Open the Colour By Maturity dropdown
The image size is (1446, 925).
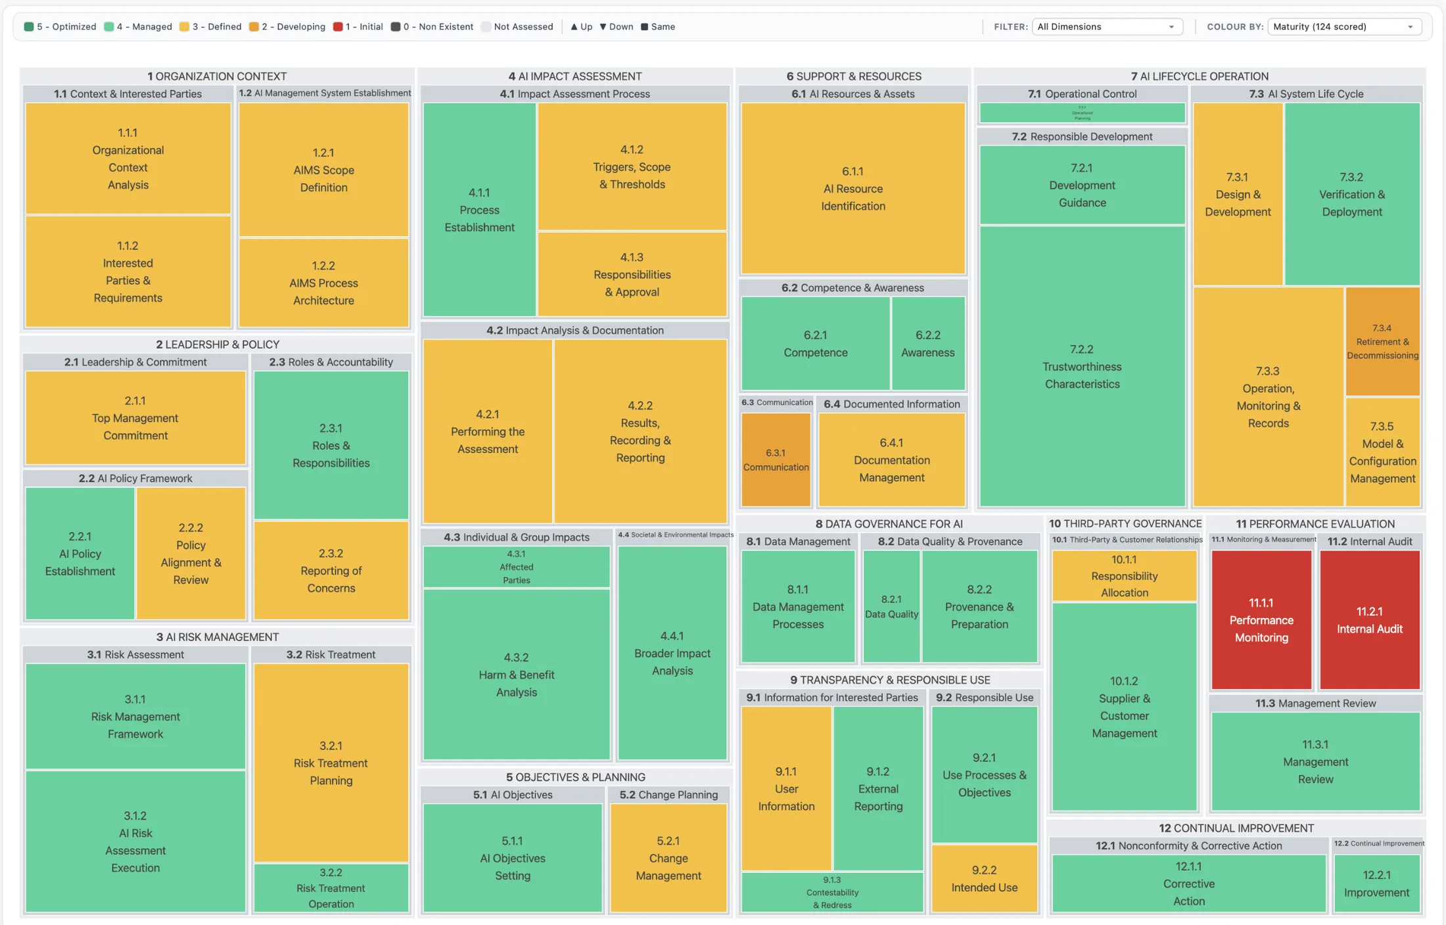pos(1344,27)
